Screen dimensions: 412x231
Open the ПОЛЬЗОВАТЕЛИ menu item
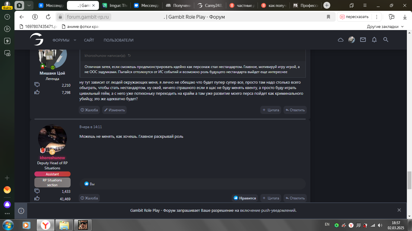click(x=119, y=40)
